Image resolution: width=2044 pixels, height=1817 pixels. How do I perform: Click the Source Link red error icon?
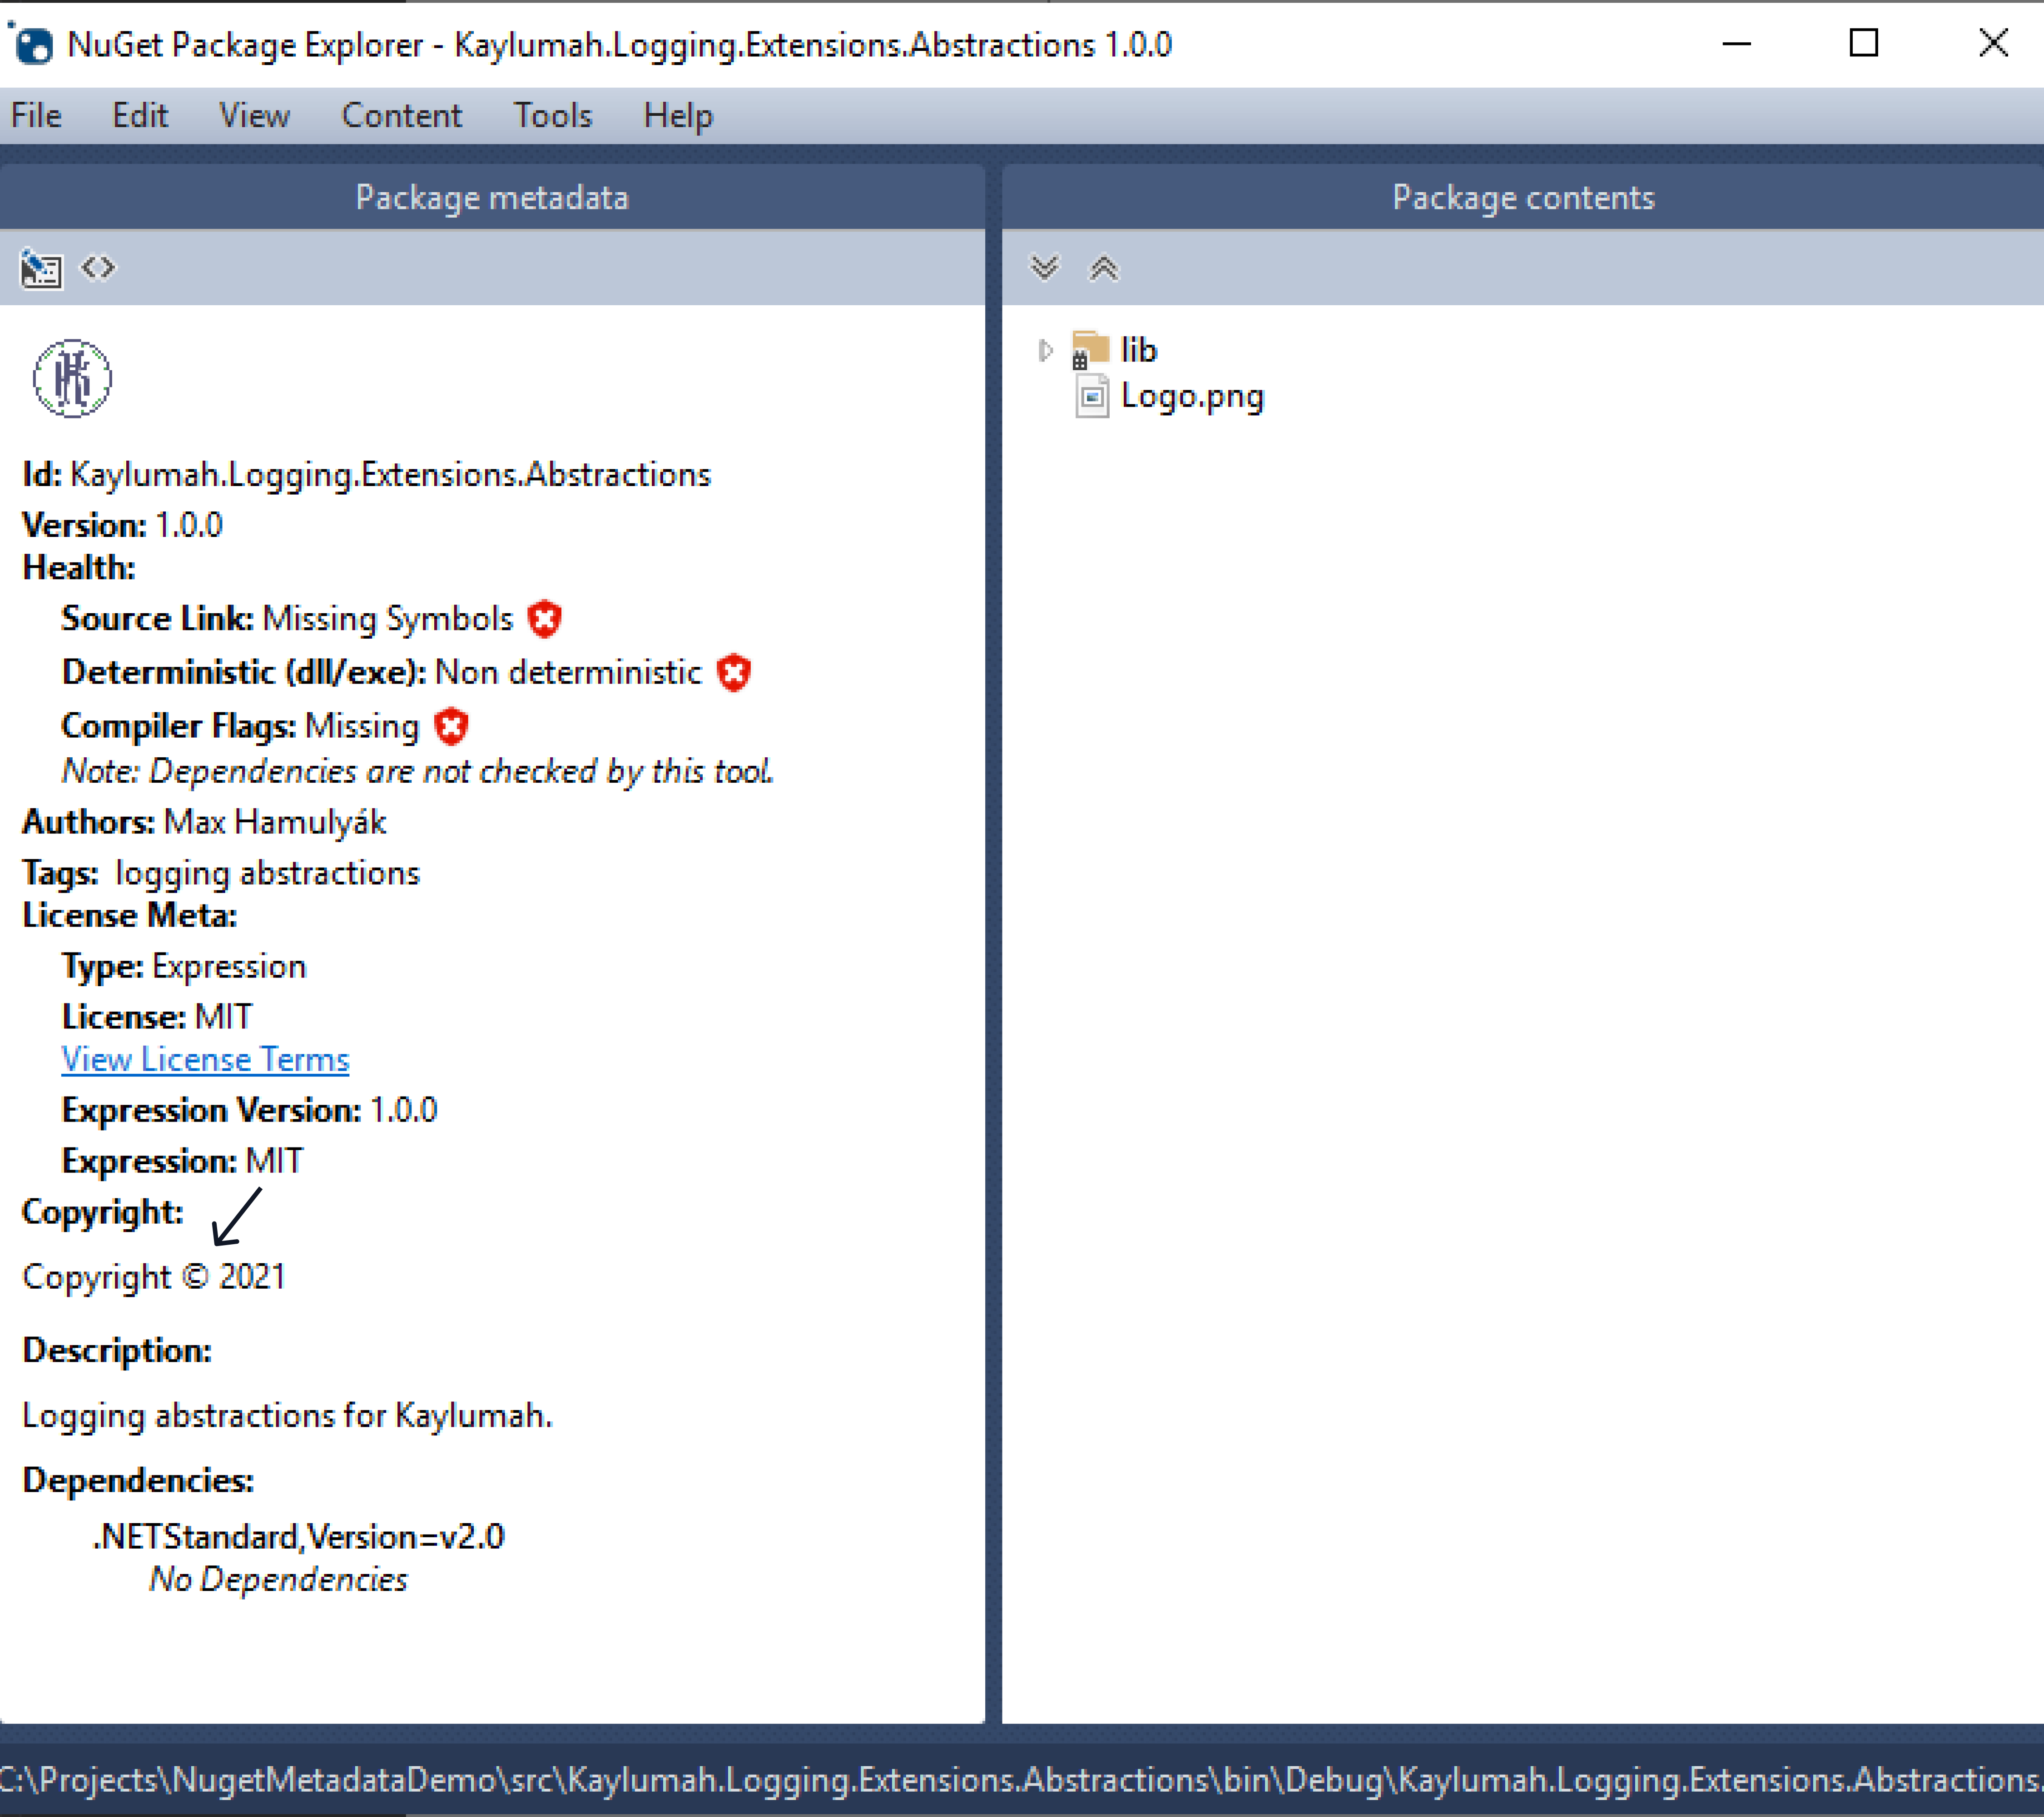click(545, 619)
